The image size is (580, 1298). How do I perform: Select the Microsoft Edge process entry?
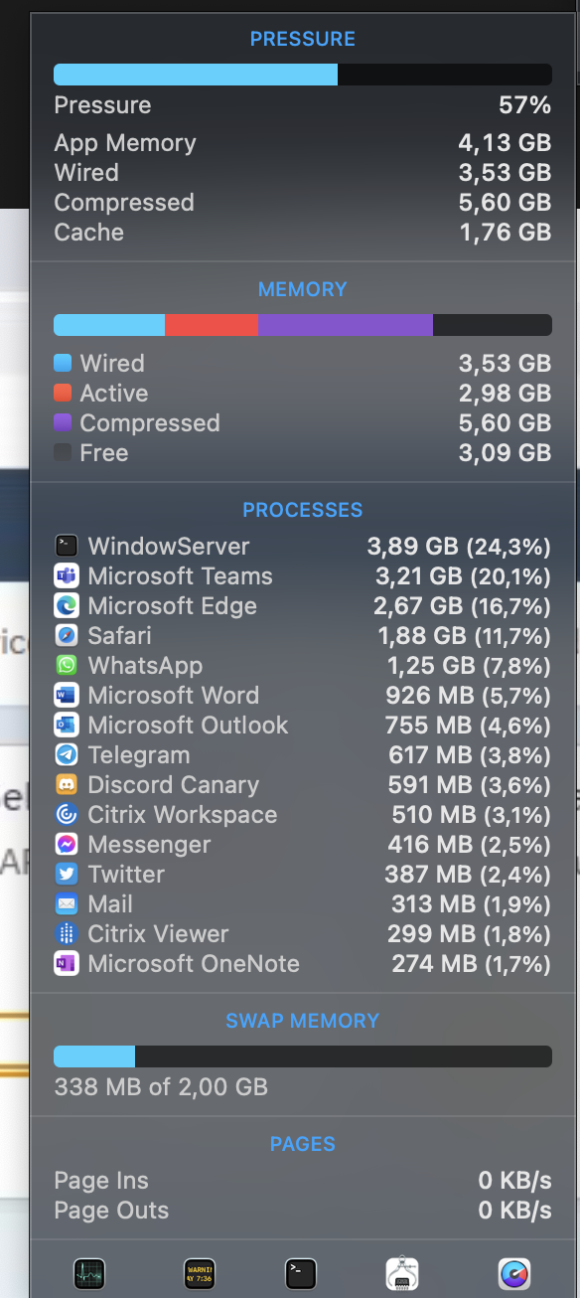[x=302, y=606]
